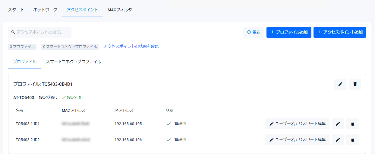Image resolution: width=375 pixels, height=154 pixels.
Task: Click the edit pencil icon for profile TQ5403-CB-ID1
Action: [340, 85]
